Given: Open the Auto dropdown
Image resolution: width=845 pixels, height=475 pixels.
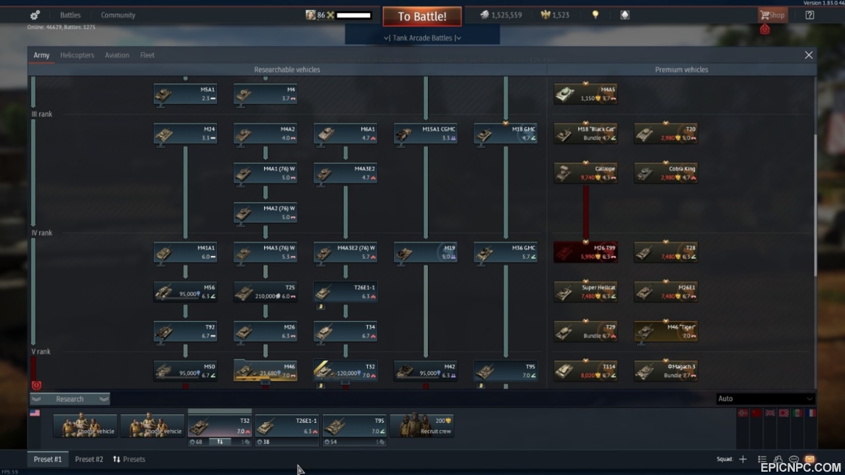Looking at the screenshot, I should click(765, 398).
